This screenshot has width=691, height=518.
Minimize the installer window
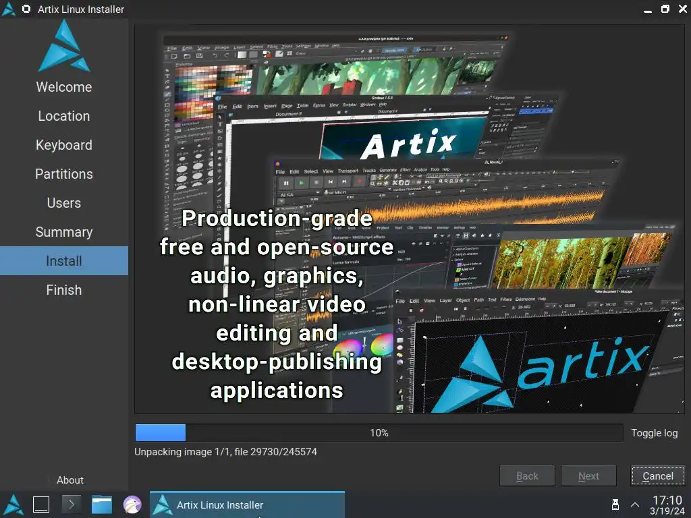point(648,9)
